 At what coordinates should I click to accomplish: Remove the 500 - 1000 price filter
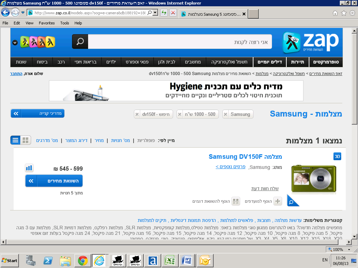click(180, 114)
